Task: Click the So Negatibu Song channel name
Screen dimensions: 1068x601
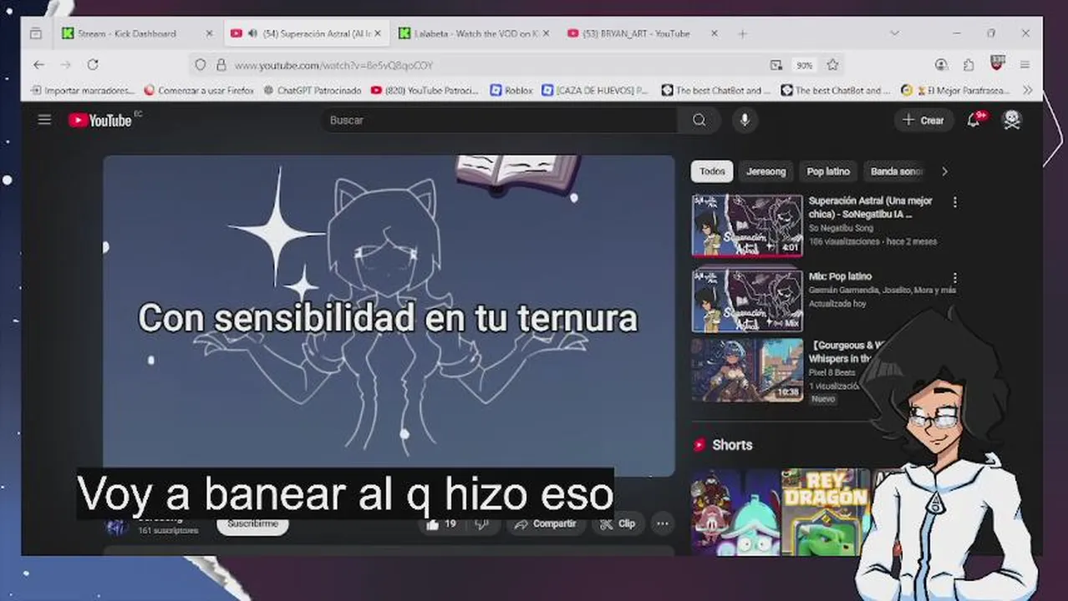Action: click(841, 228)
